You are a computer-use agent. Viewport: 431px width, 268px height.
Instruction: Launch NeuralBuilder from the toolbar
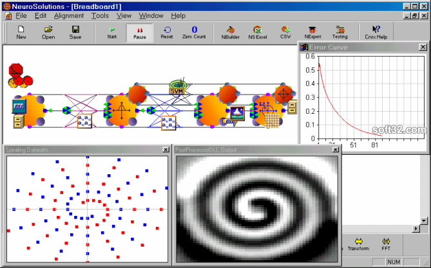tap(231, 32)
